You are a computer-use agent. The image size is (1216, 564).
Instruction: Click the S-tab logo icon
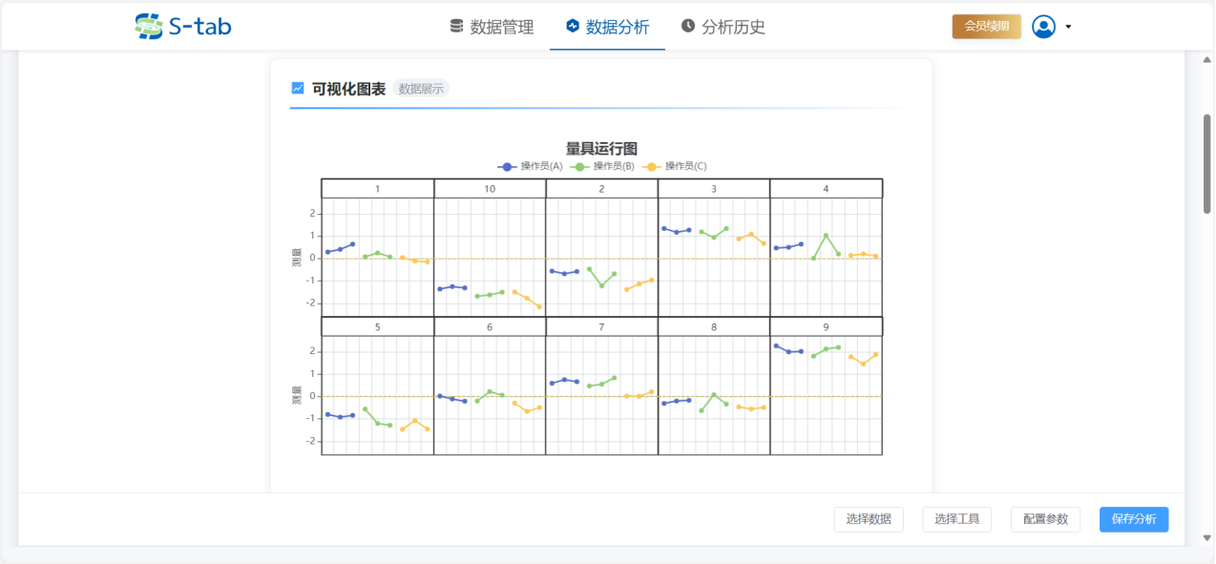coord(149,27)
